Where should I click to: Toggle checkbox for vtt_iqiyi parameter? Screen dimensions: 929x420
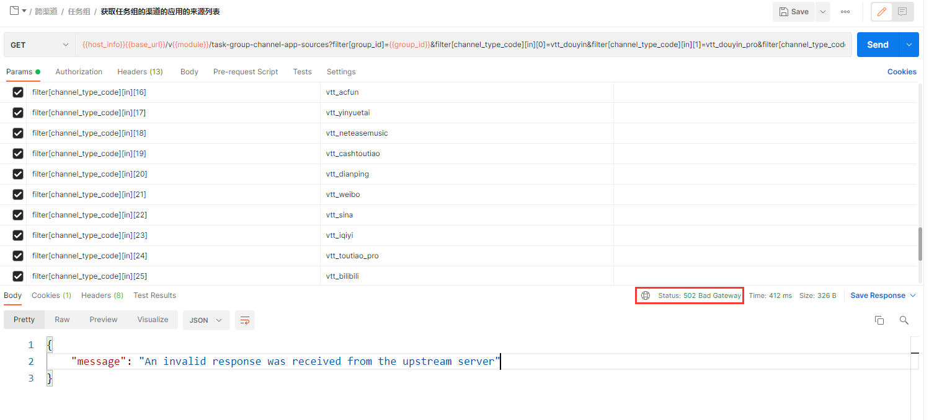18,235
